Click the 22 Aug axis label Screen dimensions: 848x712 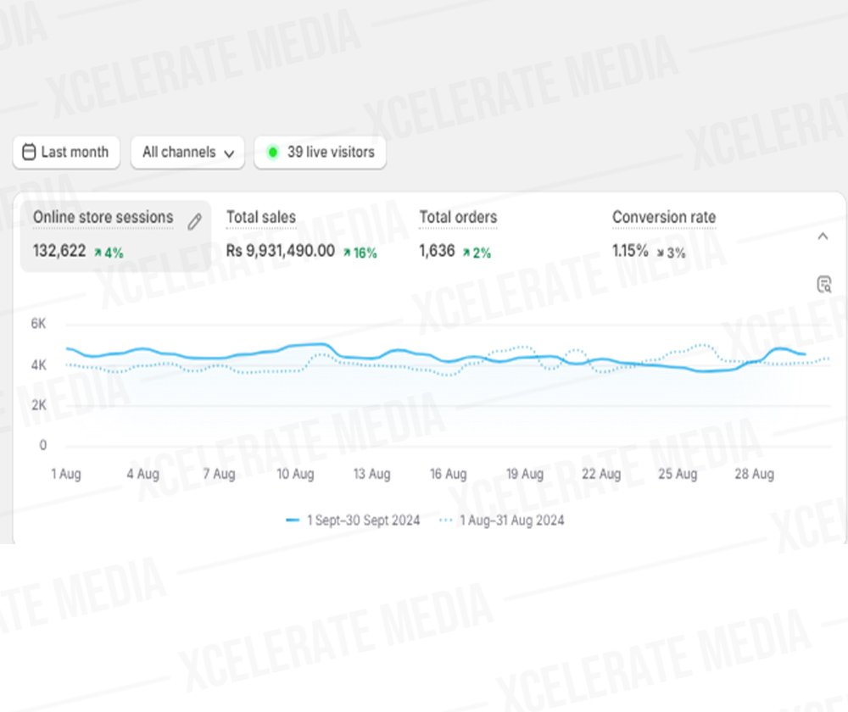(601, 474)
